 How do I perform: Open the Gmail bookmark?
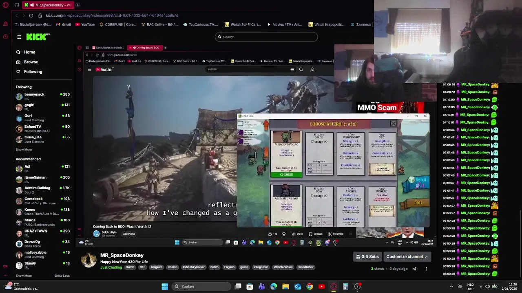(63, 24)
